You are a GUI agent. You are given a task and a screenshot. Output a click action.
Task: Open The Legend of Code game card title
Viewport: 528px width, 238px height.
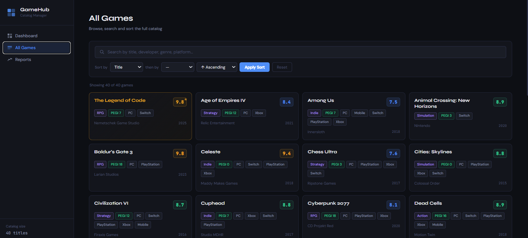pos(120,101)
